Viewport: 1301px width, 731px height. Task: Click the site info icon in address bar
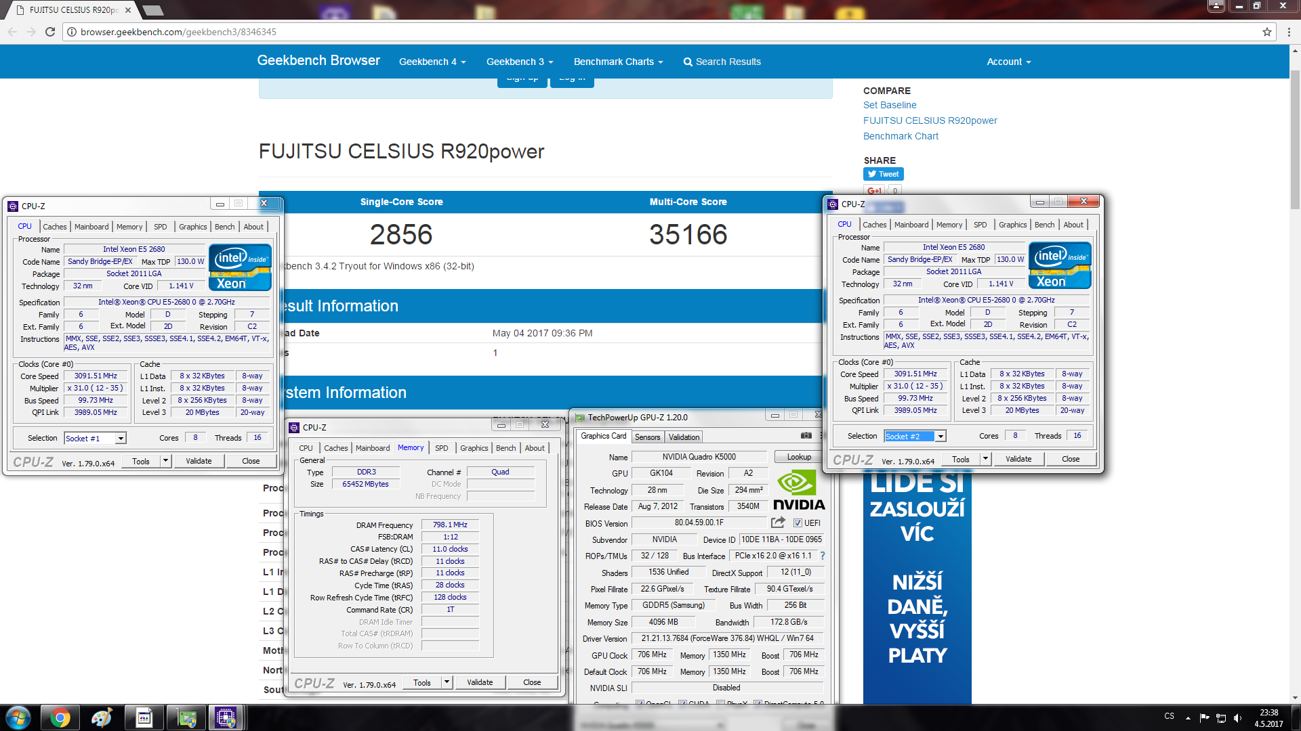click(x=72, y=32)
